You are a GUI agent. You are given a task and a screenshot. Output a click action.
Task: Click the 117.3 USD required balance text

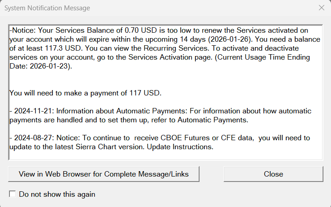coord(61,48)
